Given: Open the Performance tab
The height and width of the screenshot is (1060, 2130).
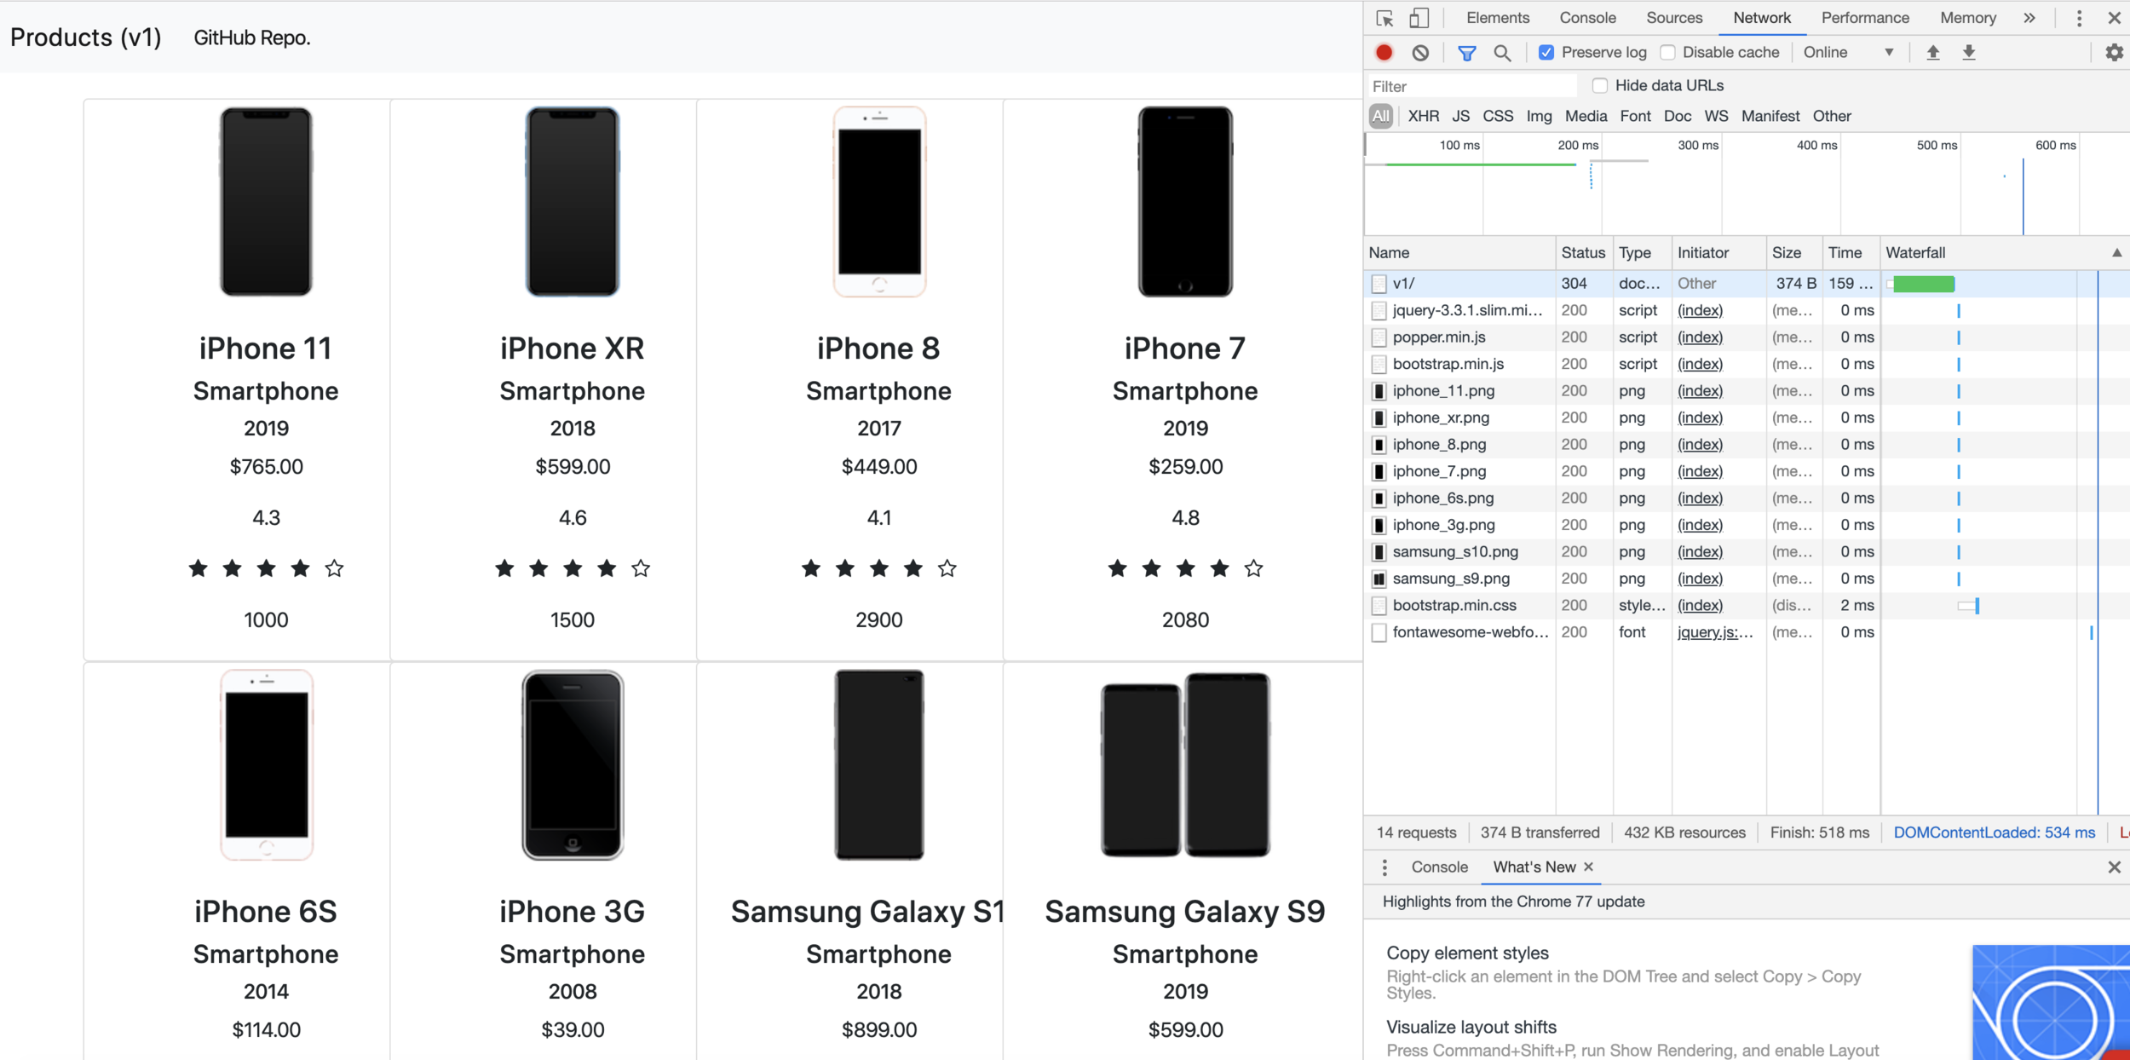Looking at the screenshot, I should point(1864,18).
